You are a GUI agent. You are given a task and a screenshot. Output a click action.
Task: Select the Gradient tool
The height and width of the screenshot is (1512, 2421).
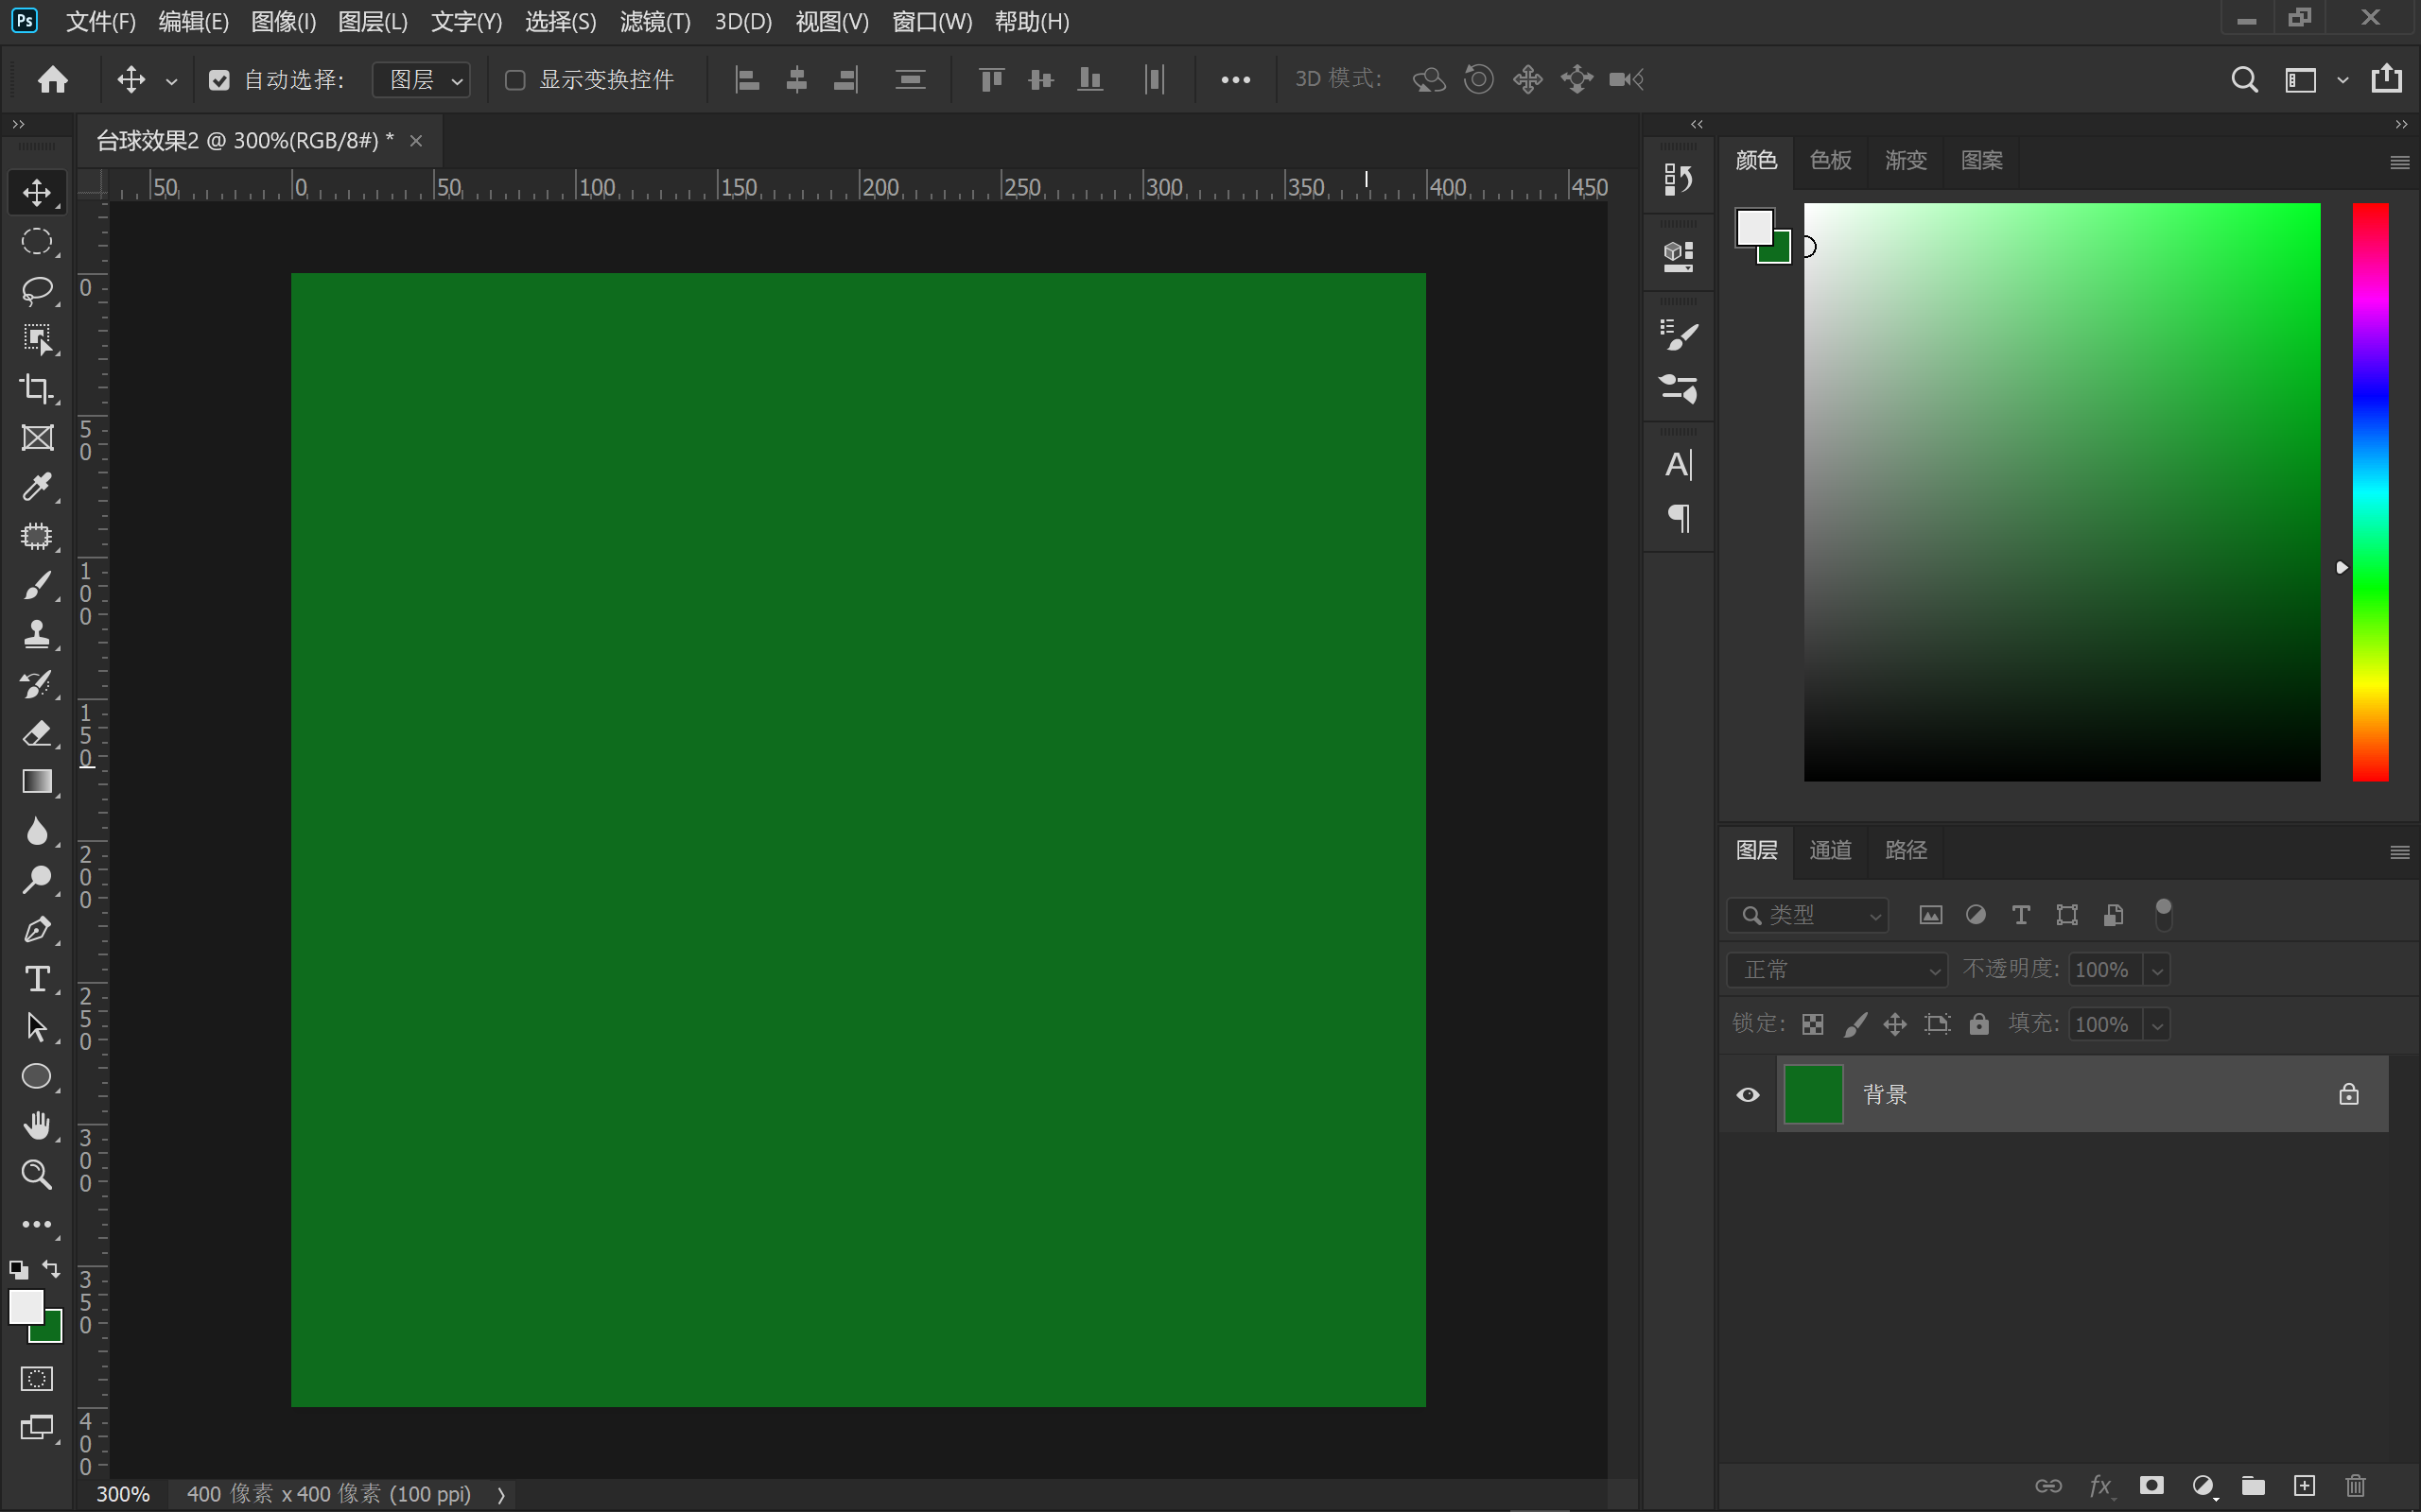37,782
